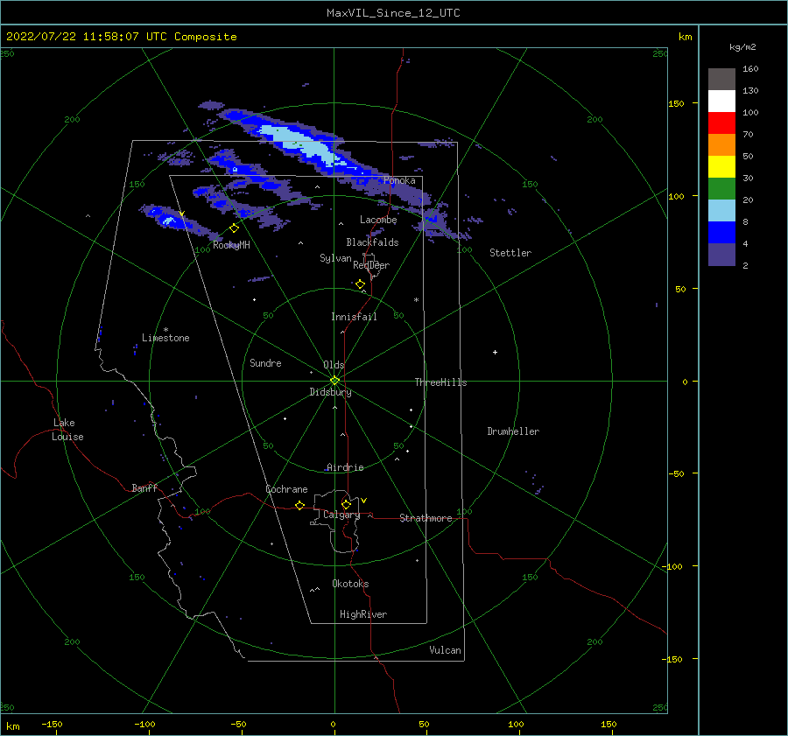Click the purple 4 kg/m2 legend swatch
This screenshot has width=788, height=736.
pos(721,254)
